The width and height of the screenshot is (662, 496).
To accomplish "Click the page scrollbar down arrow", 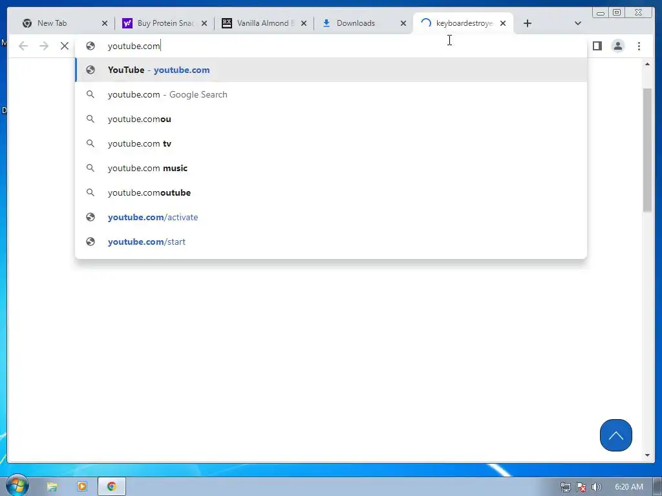I will (x=647, y=455).
